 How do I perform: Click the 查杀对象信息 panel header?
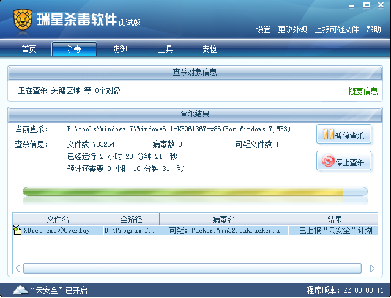pyautogui.click(x=195, y=73)
